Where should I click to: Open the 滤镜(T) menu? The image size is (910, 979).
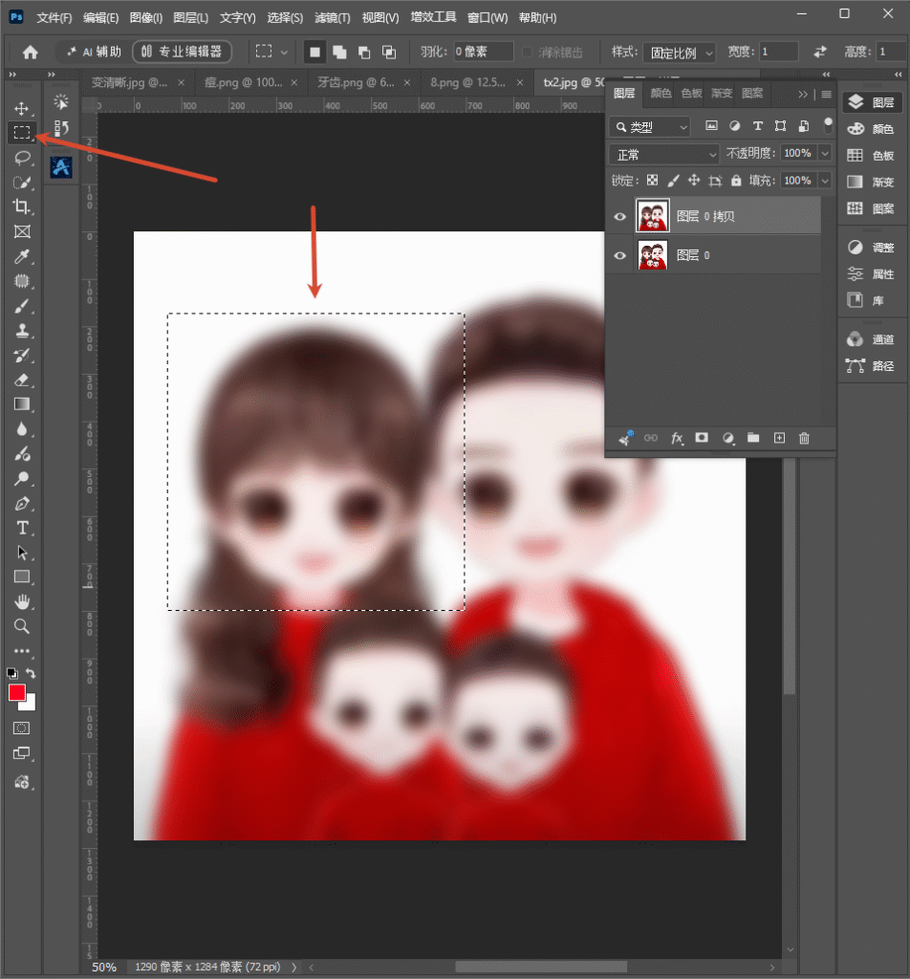coord(333,17)
